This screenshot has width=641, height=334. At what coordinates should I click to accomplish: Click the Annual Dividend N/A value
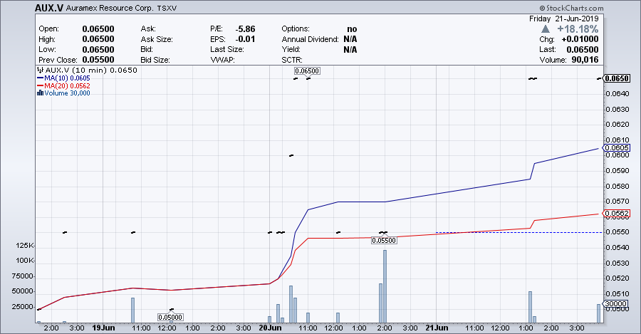point(350,39)
